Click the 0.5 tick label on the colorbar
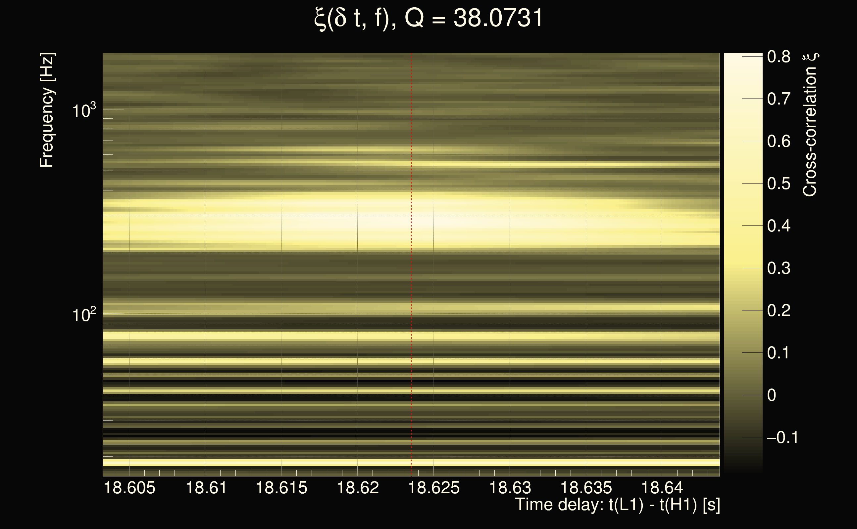Image resolution: width=857 pixels, height=529 pixels. click(x=779, y=184)
